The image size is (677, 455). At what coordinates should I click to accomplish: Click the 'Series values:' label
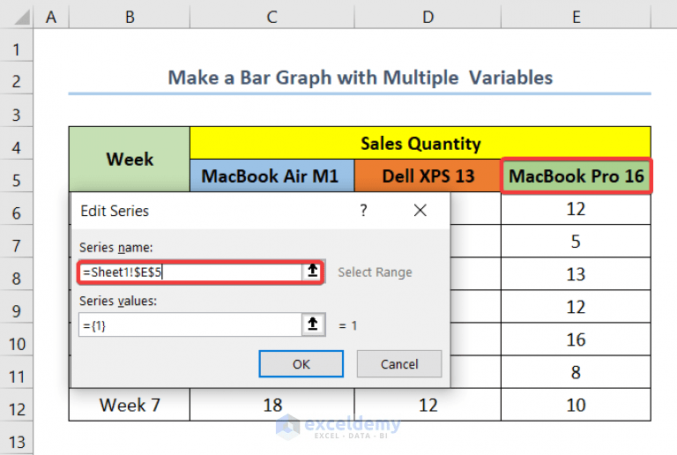click(118, 301)
